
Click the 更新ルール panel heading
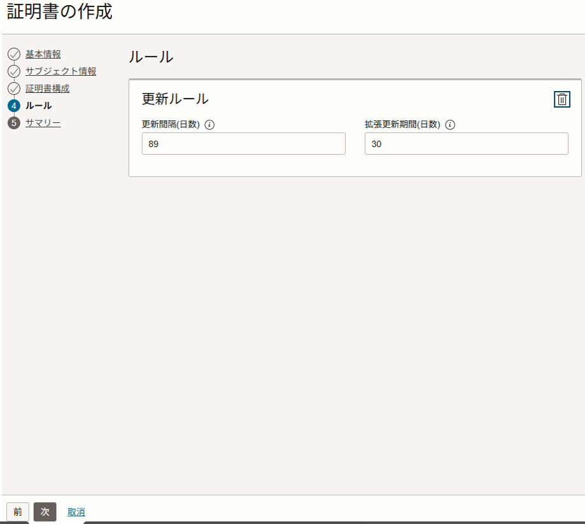175,99
